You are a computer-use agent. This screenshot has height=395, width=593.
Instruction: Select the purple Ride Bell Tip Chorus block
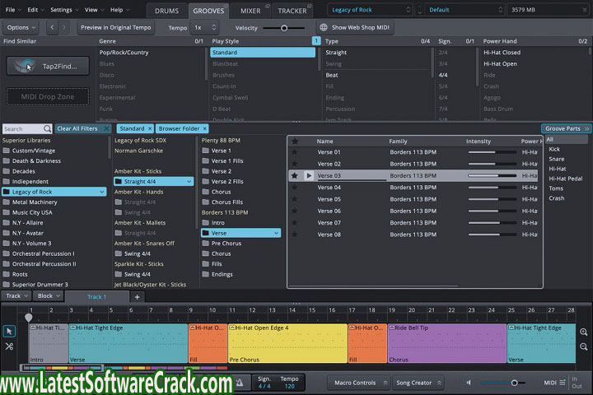click(447, 343)
